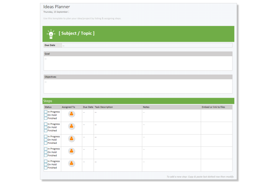Image resolution: width=273 pixels, height=186 pixels.
Task: Check On Hold in the second step row
Action: click(x=46, y=127)
